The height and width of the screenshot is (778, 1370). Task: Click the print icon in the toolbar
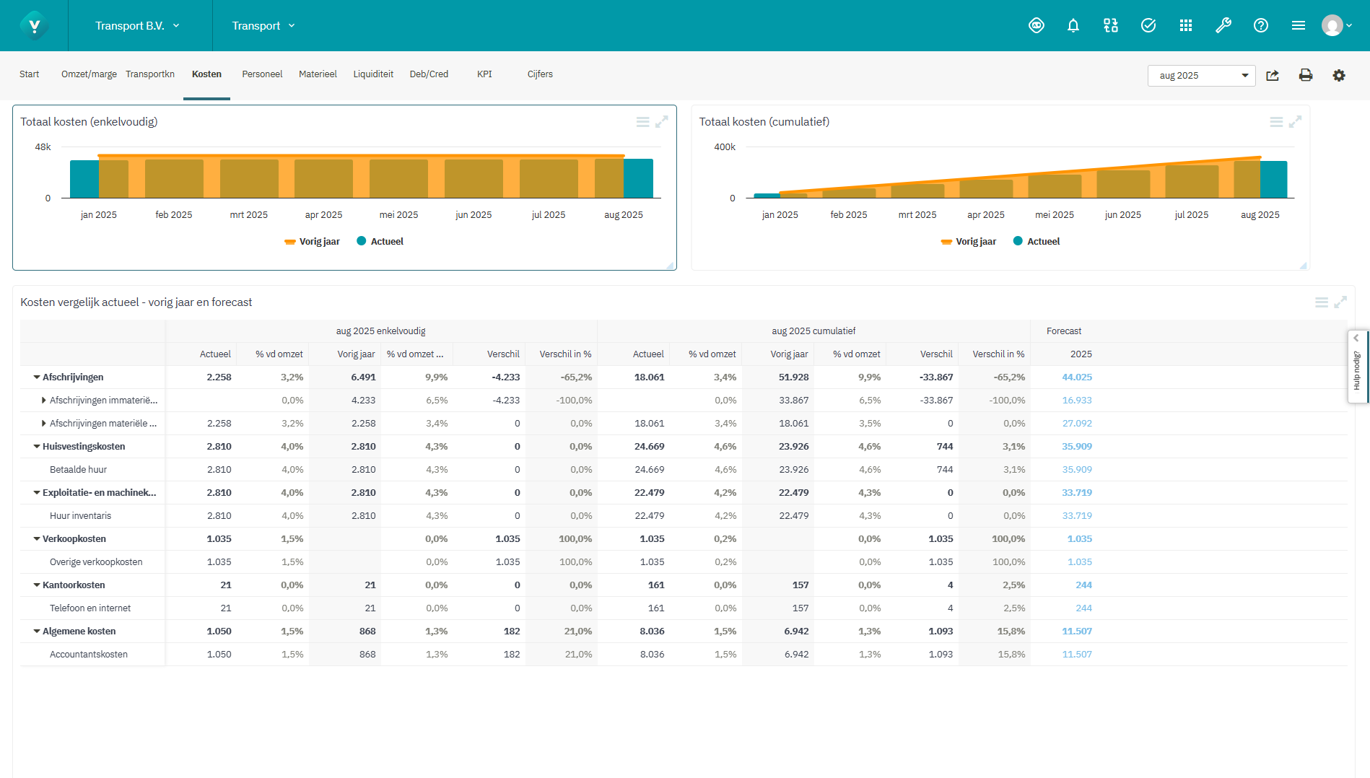1305,75
